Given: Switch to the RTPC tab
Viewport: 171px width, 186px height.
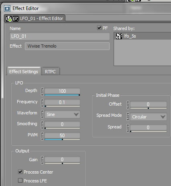Looking at the screenshot, I should point(50,72).
